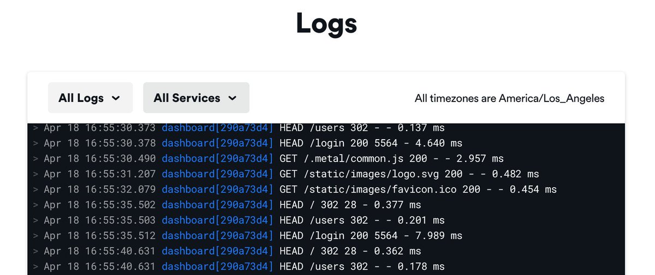This screenshot has width=655, height=275.
Task: Click the GET /static/images/favicon.ico log line
Action: [294, 189]
